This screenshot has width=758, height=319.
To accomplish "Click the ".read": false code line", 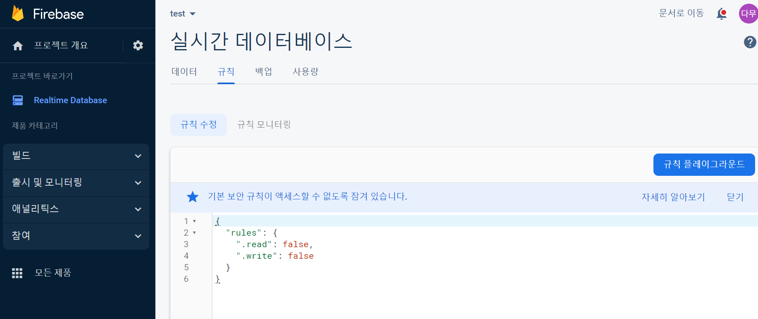I will pos(274,245).
